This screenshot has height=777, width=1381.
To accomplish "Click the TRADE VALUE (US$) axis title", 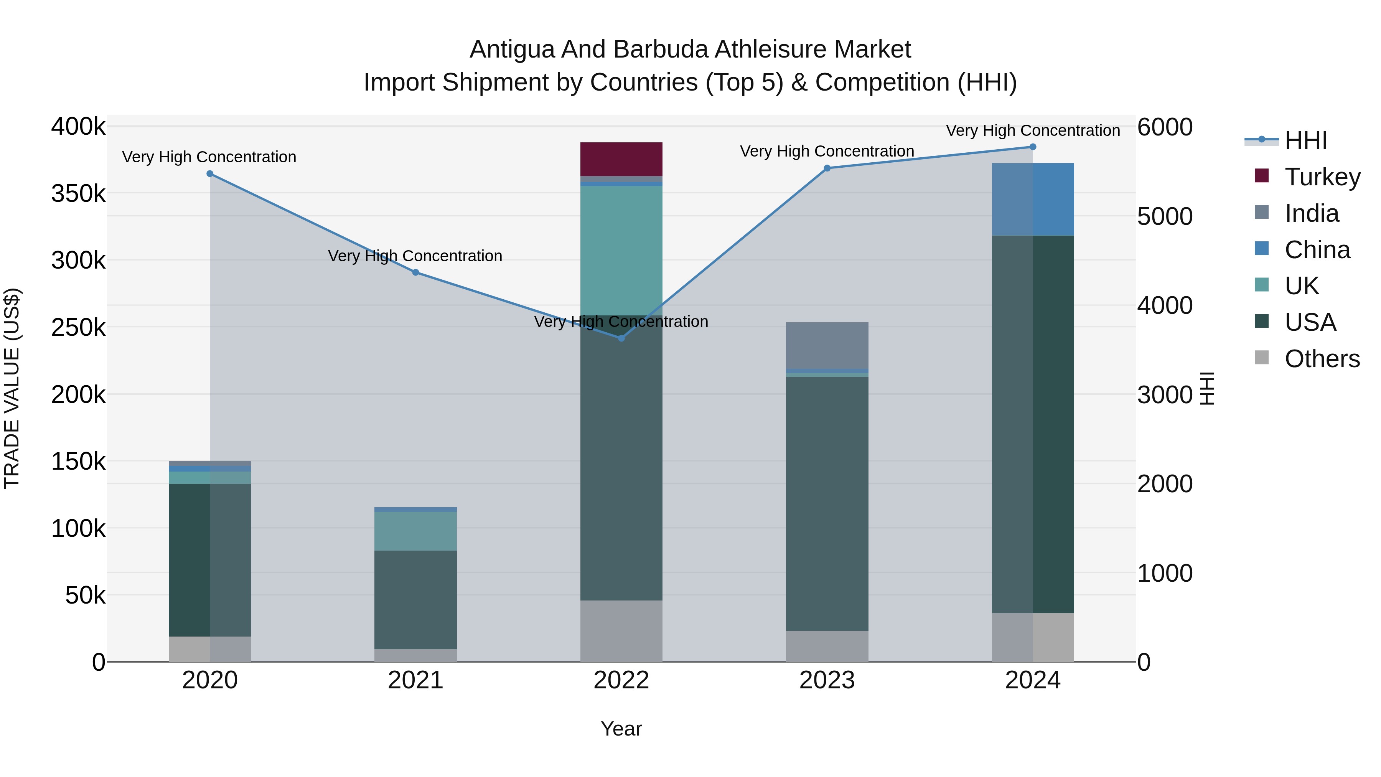I will [x=12, y=388].
